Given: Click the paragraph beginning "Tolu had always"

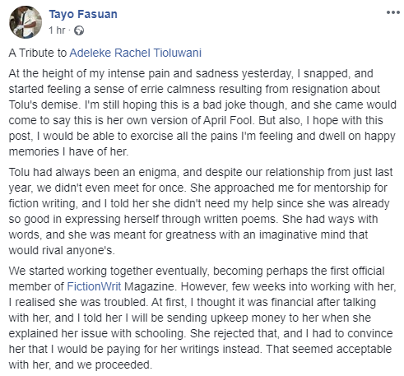Looking at the screenshot, I should 201,211.
